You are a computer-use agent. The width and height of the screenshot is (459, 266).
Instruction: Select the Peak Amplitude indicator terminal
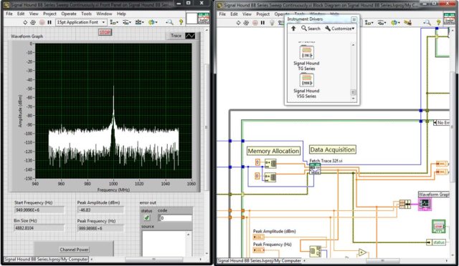(x=258, y=237)
